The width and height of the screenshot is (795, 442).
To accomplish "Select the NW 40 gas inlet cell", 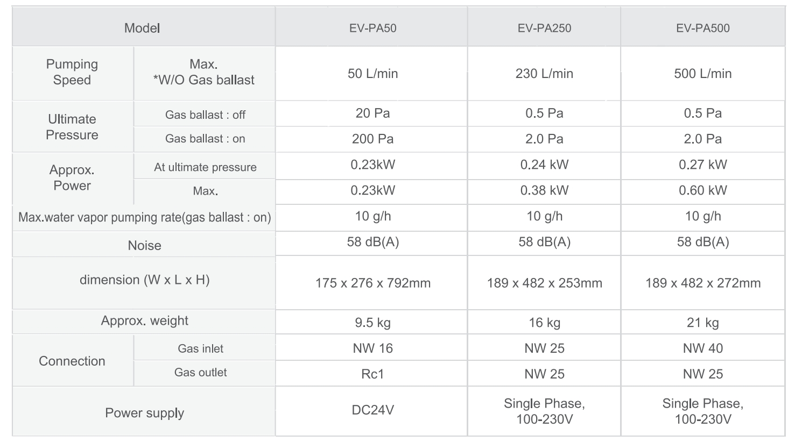I will (703, 348).
